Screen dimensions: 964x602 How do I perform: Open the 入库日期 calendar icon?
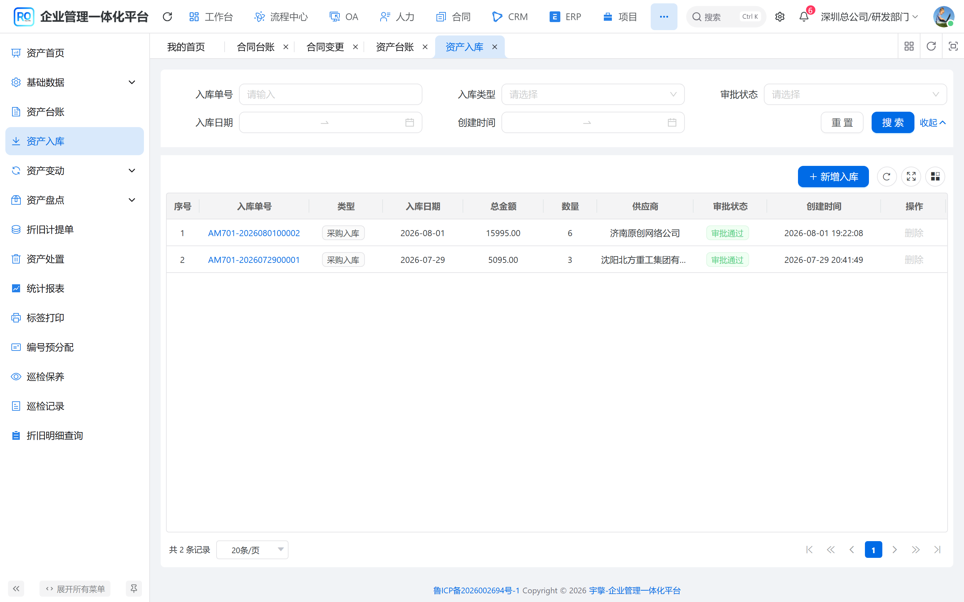point(409,123)
